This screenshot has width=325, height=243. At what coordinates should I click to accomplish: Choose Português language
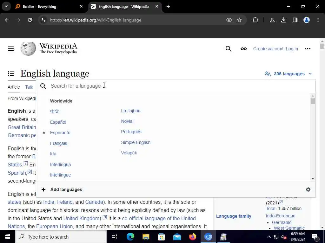tap(131, 132)
